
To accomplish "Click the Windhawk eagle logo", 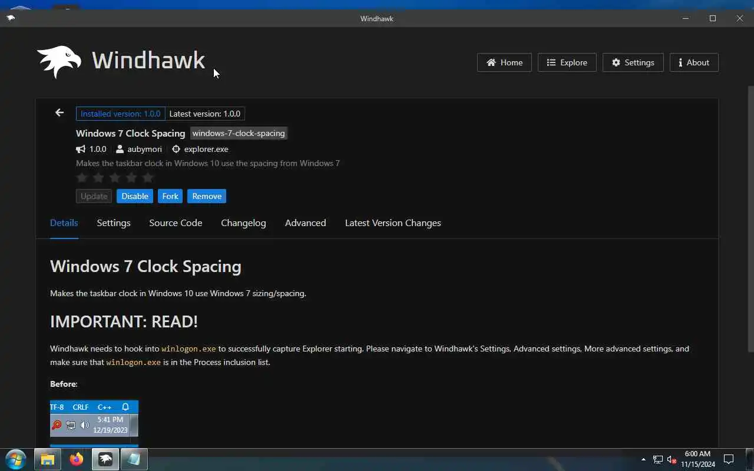I will coord(59,62).
